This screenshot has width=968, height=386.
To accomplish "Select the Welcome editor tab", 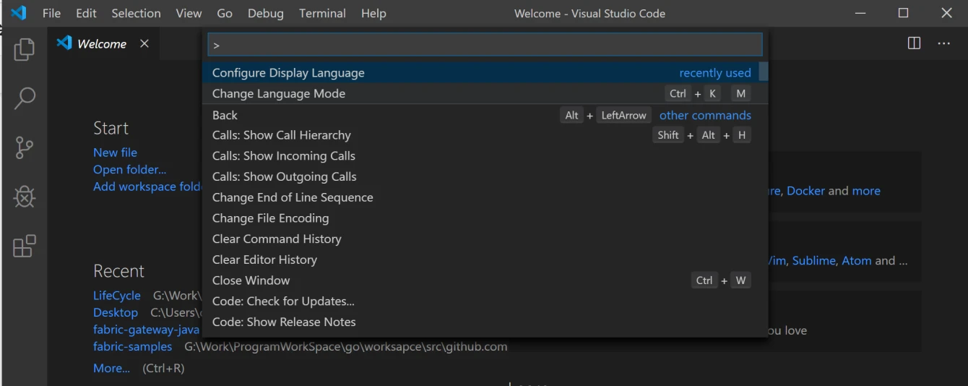I will click(101, 44).
